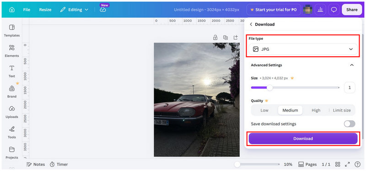
Task: Toggle Save download settings switch
Action: click(x=350, y=124)
